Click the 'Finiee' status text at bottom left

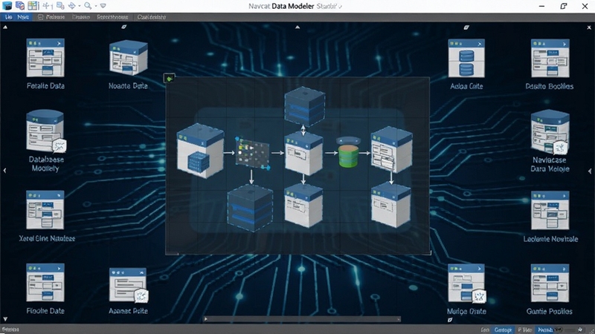[x=10, y=330]
